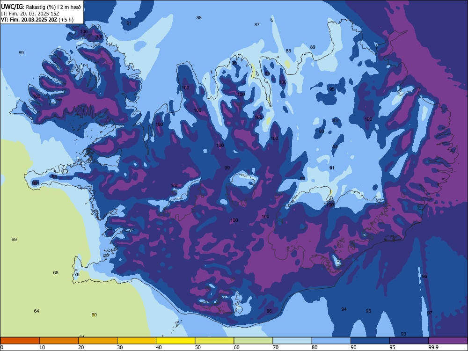Select the medium blue 90–95 legend swatch

coord(370,341)
